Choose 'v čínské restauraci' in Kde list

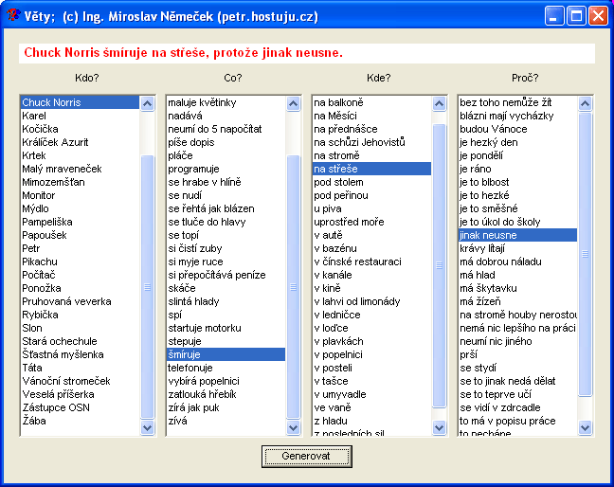tap(357, 262)
